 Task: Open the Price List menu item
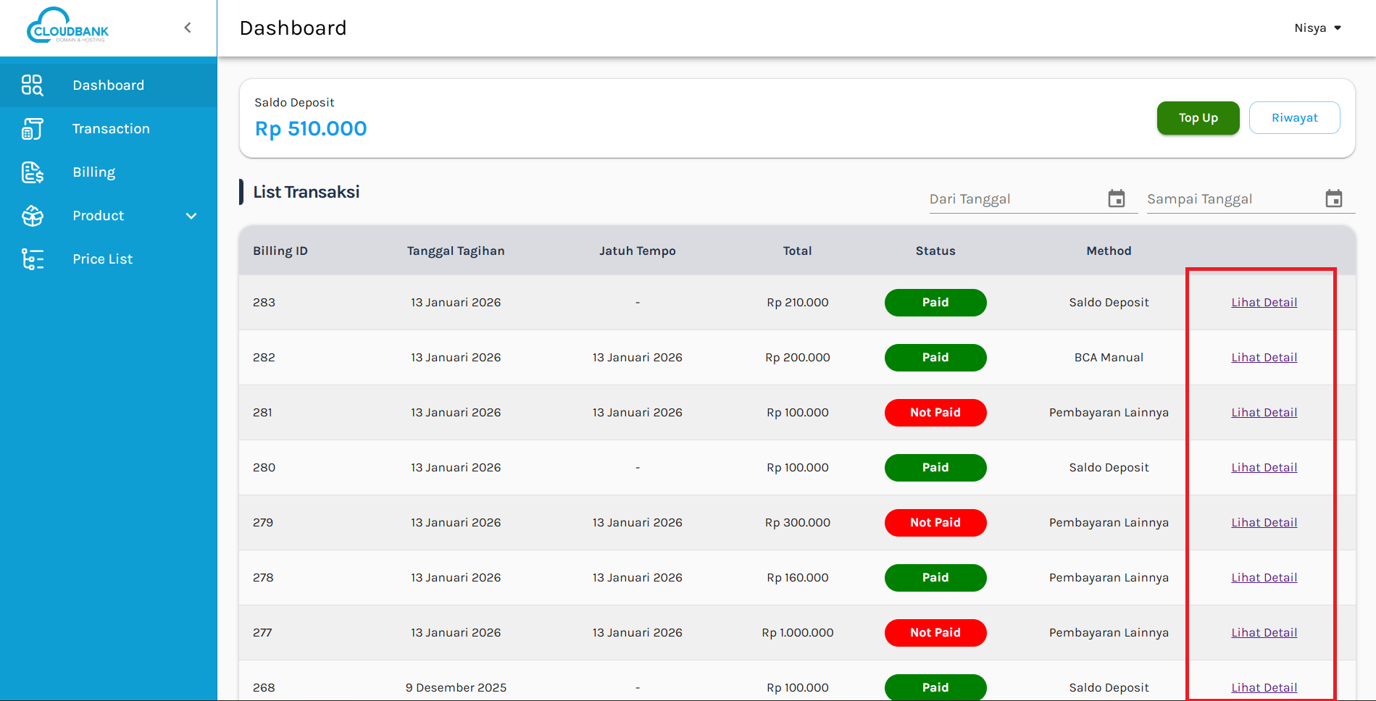coord(102,259)
